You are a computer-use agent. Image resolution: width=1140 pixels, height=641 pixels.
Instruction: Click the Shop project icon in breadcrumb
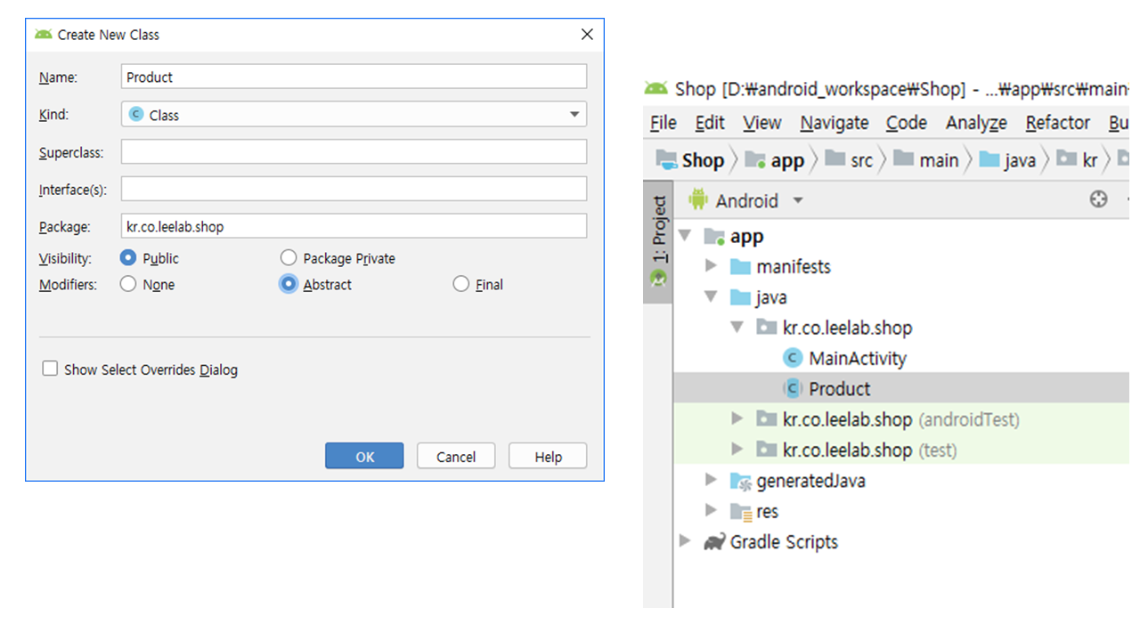coord(666,160)
